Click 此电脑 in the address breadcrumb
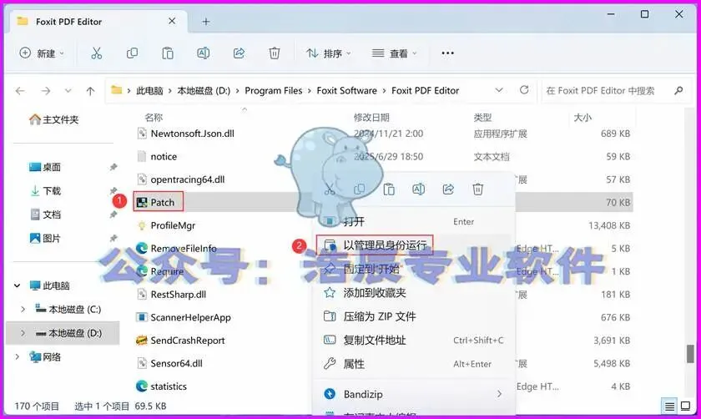This screenshot has height=419, width=701. click(x=149, y=91)
